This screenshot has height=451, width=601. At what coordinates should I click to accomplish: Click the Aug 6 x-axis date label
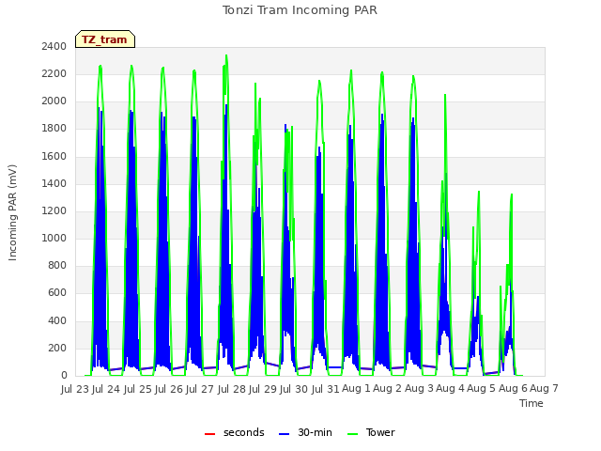(x=513, y=389)
